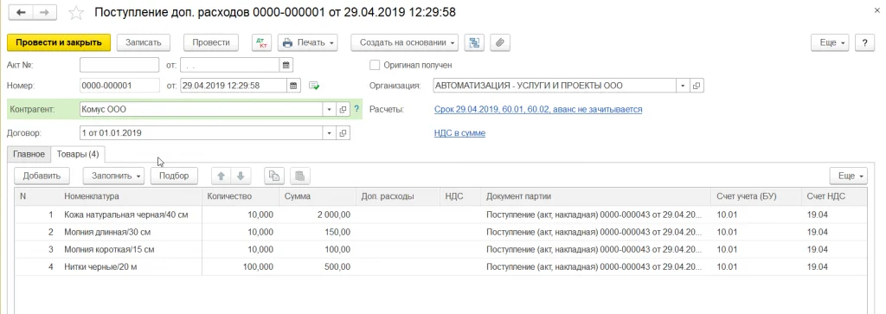This screenshot has width=886, height=314.
Task: Sort by the Номенклатура column header
Action: (132, 196)
